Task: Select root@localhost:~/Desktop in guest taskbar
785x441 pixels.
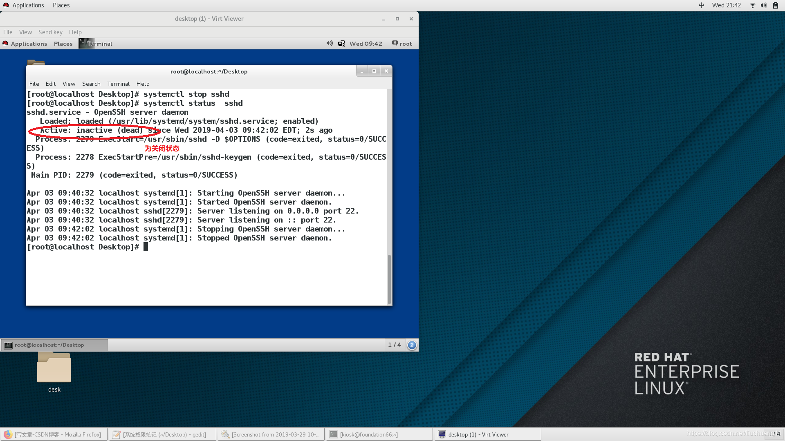Action: click(x=54, y=345)
